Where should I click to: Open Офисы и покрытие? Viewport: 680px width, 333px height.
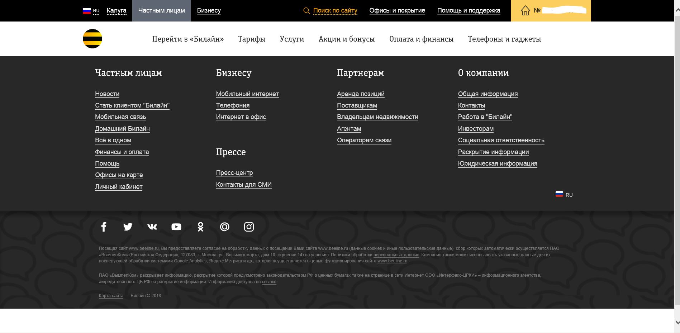[x=397, y=11]
